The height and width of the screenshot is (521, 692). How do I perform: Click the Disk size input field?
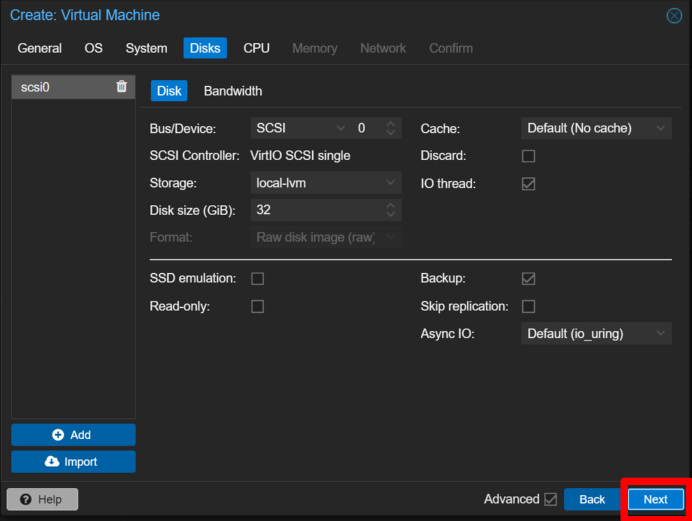[317, 209]
